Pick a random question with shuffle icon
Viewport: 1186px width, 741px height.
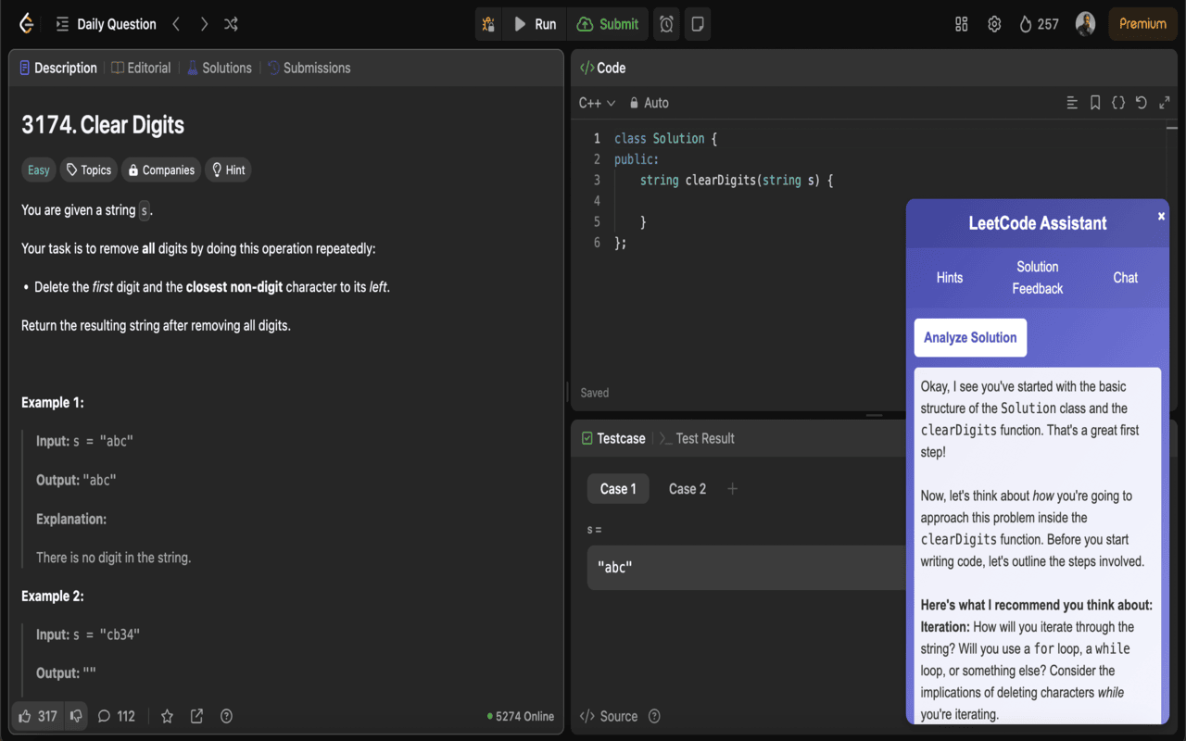tap(231, 23)
